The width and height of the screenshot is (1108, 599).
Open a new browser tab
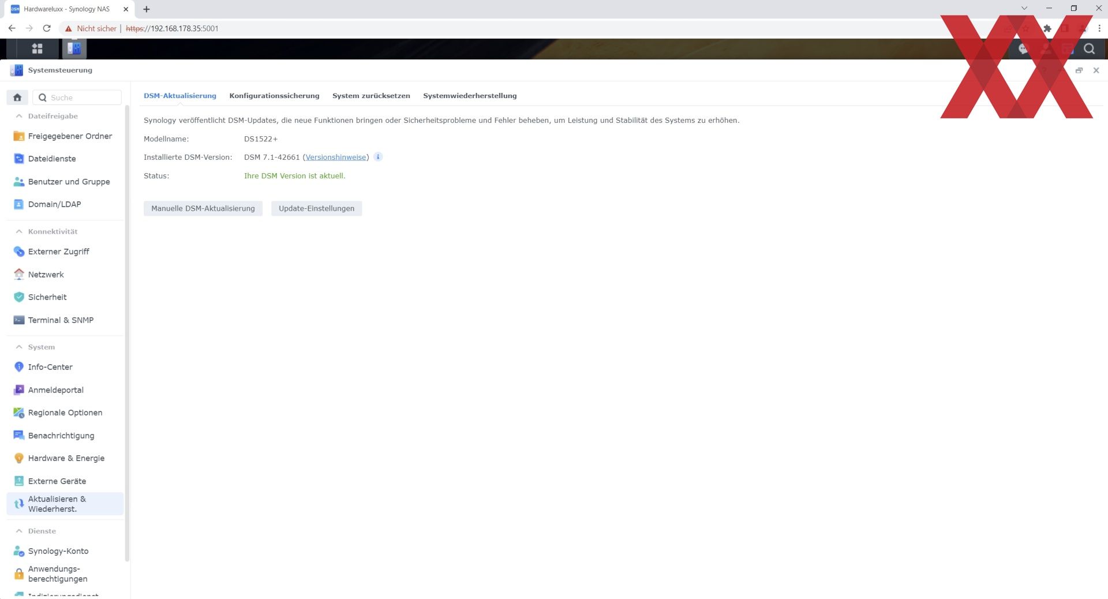[147, 9]
